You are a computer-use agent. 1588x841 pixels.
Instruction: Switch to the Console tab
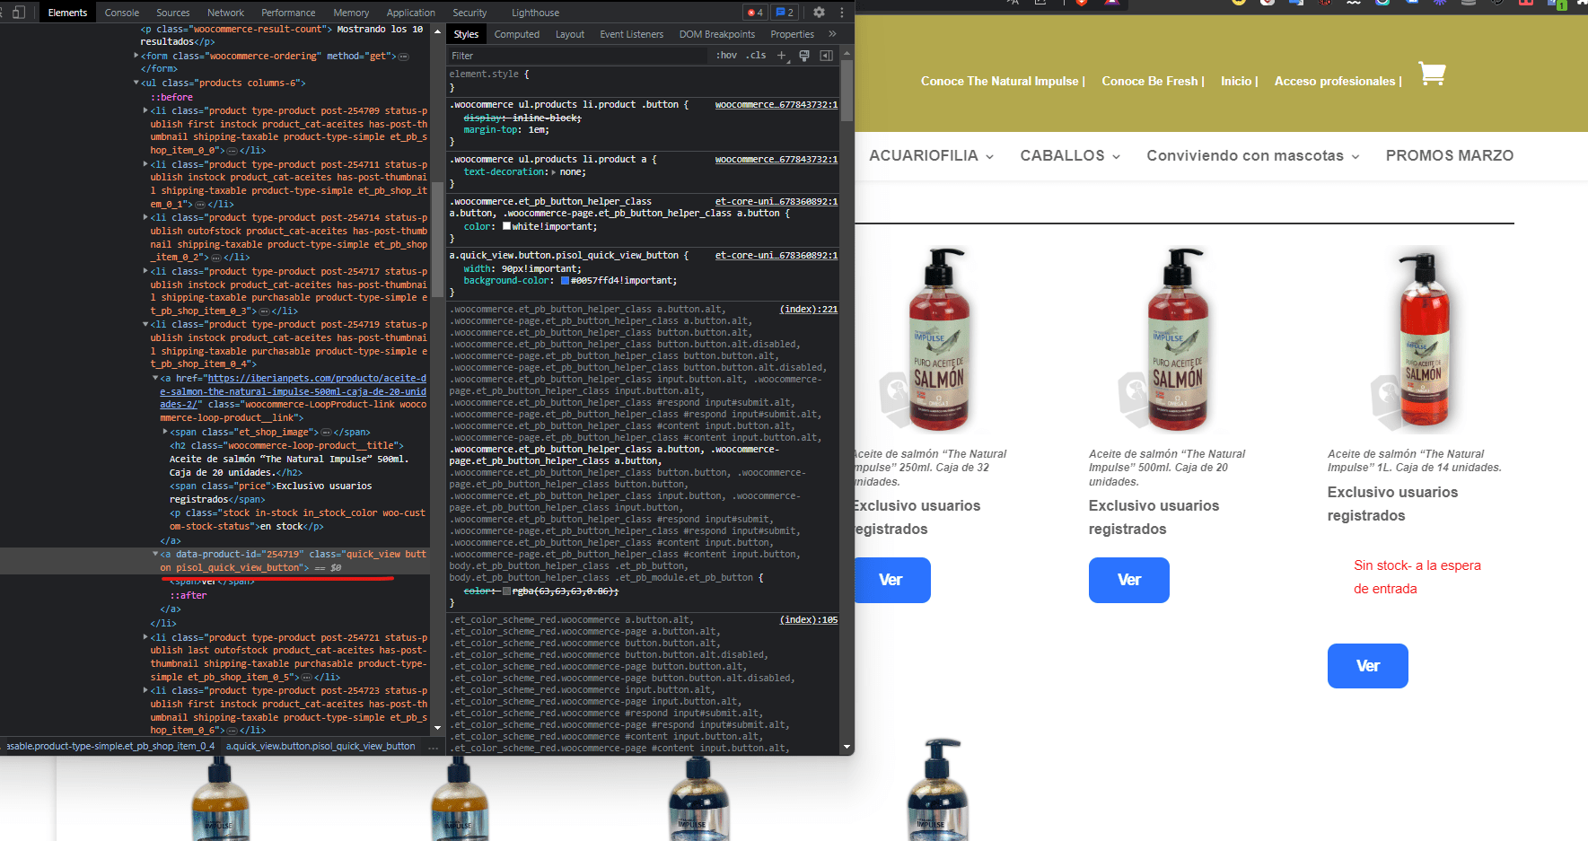point(122,13)
